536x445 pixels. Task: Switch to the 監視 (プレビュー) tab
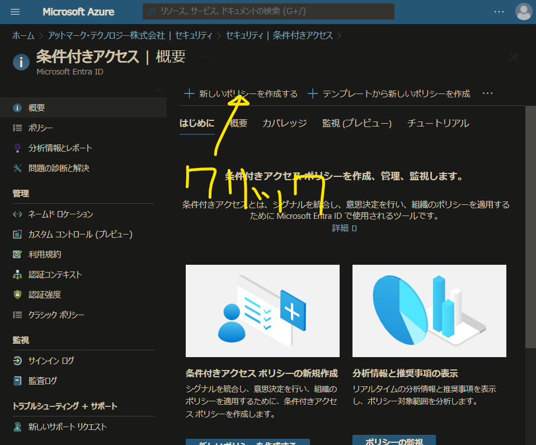[x=357, y=123]
